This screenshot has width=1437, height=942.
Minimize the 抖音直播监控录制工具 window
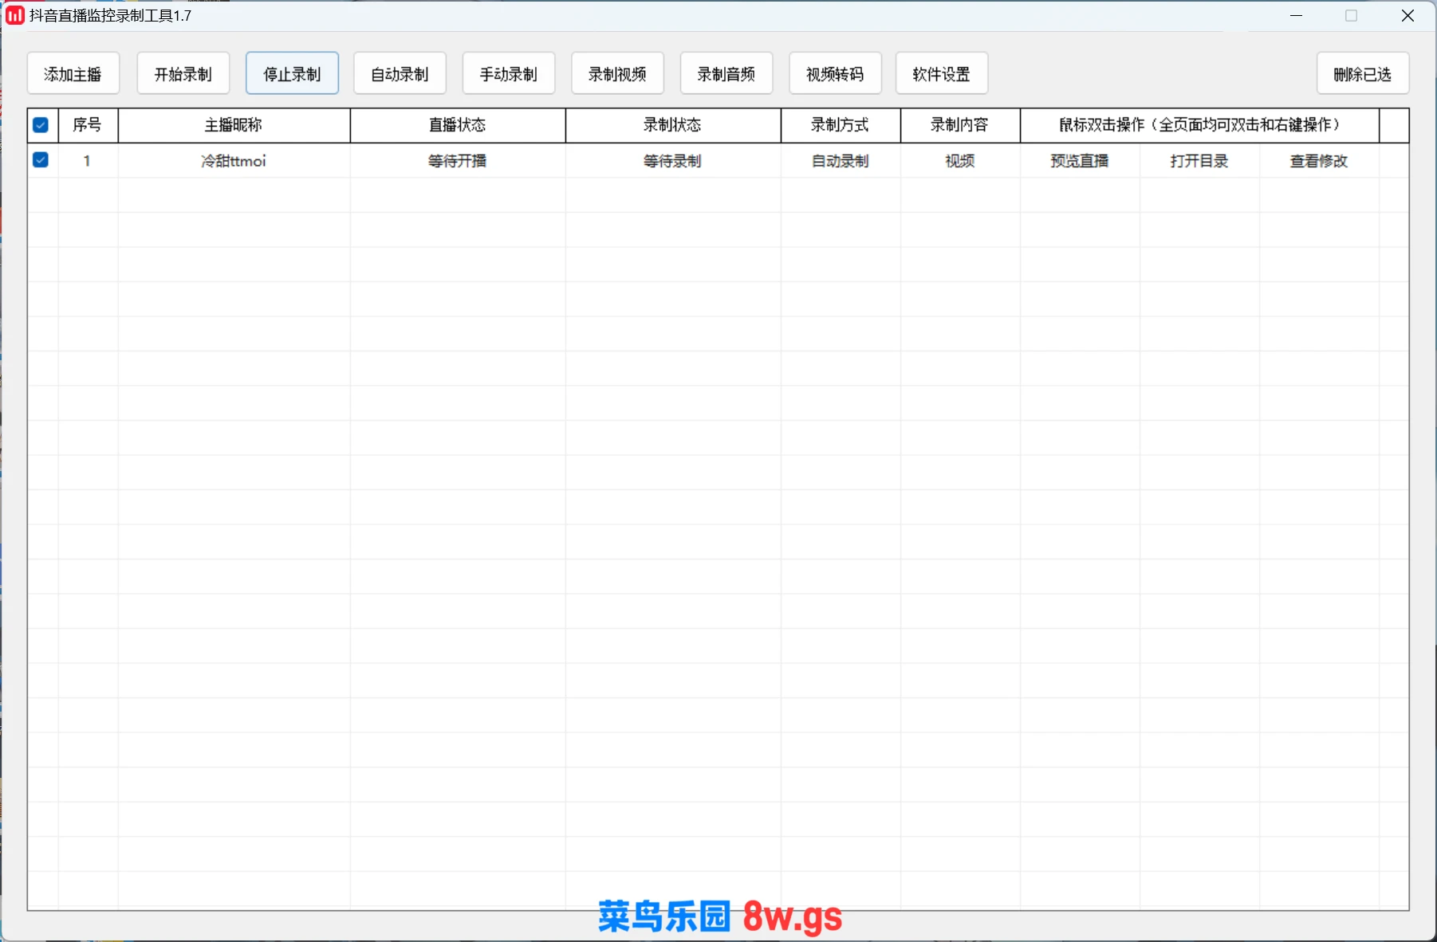pyautogui.click(x=1297, y=15)
